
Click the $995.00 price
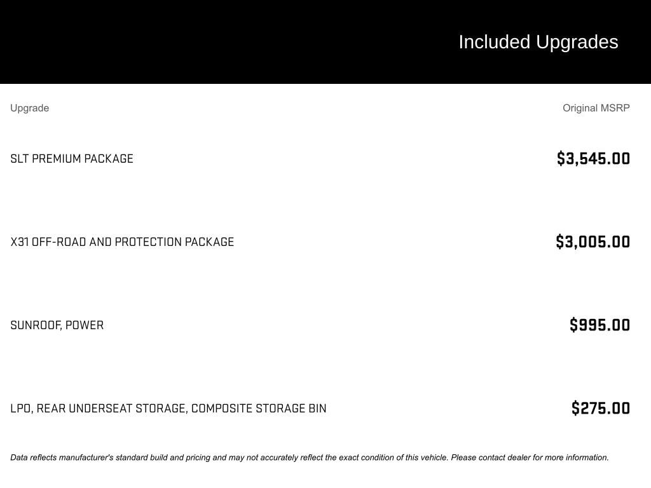click(x=600, y=325)
